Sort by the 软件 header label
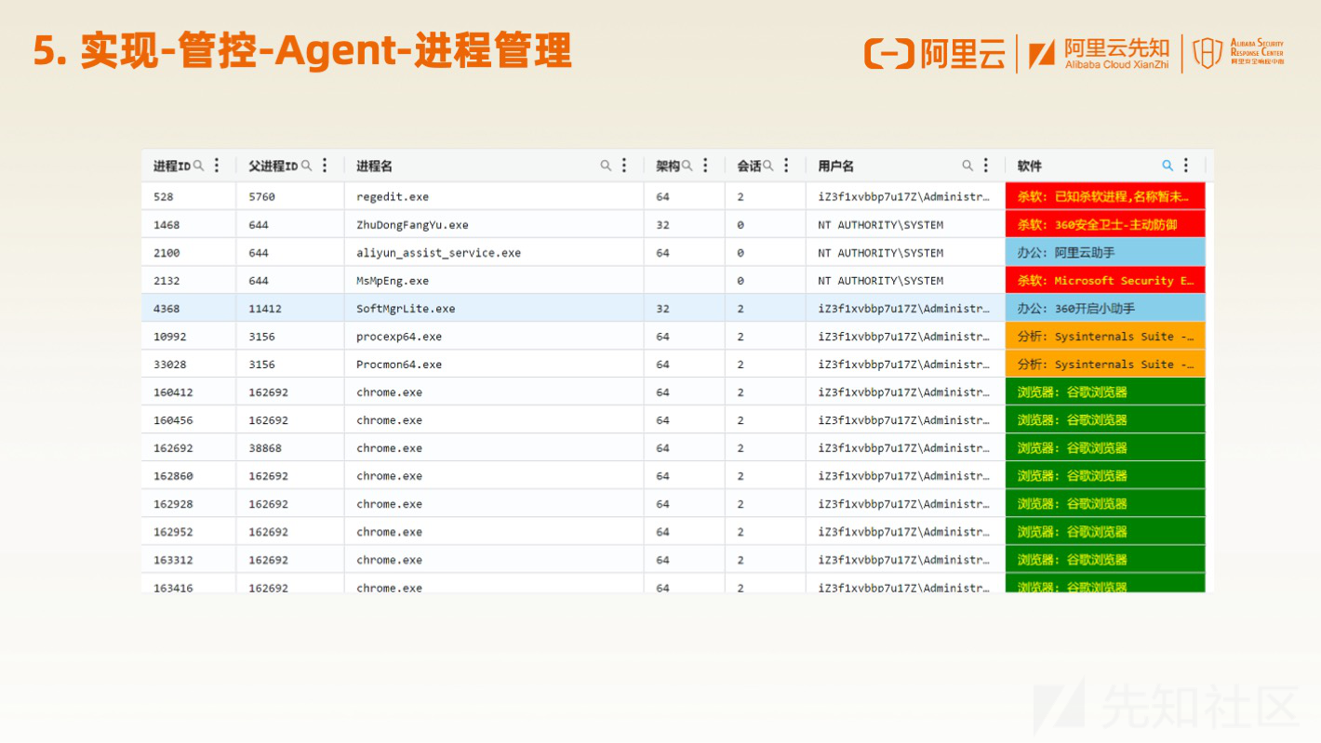This screenshot has width=1321, height=743. (x=1030, y=166)
